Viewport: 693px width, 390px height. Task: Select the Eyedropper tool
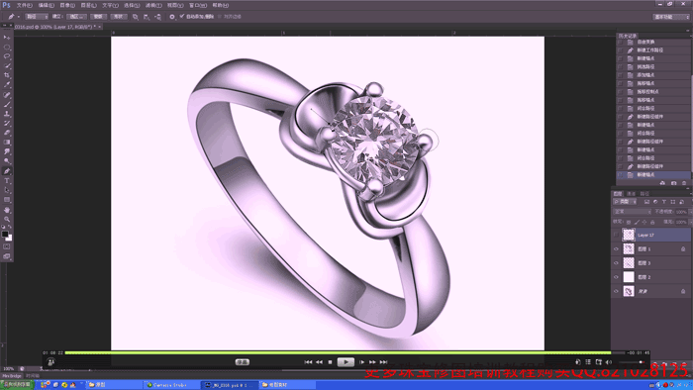(x=7, y=85)
